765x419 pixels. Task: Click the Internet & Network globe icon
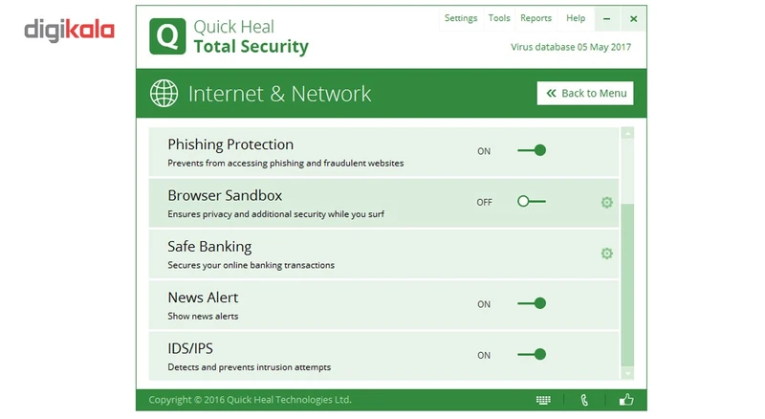click(x=164, y=94)
